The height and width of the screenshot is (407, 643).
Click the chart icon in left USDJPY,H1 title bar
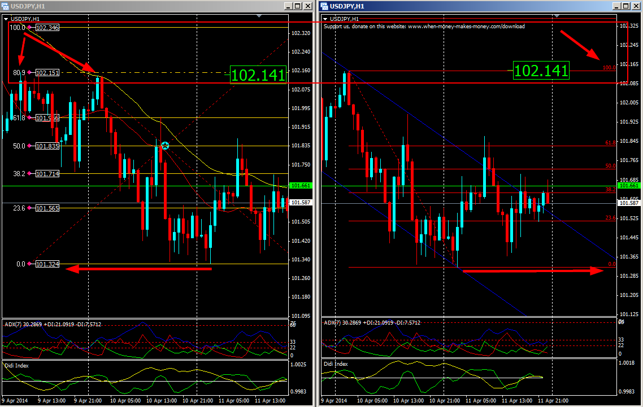(5, 6)
